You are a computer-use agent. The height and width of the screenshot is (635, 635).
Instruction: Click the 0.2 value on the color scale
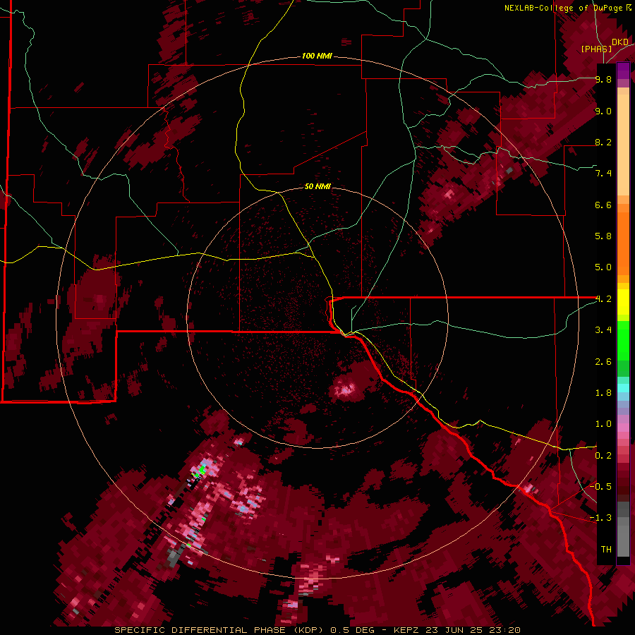603,456
